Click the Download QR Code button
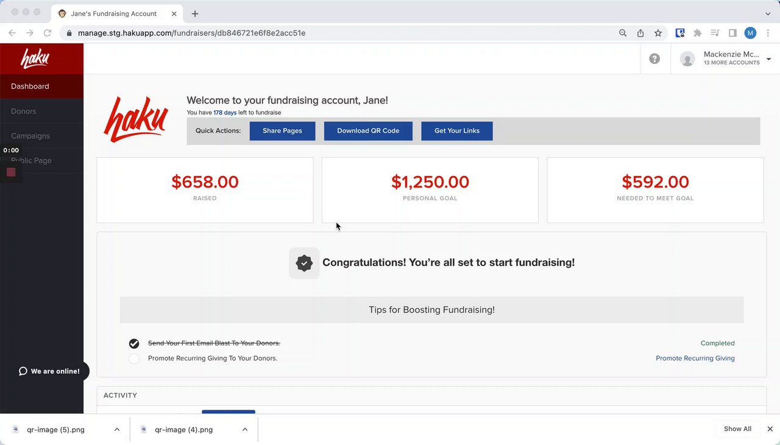780x445 pixels. tap(368, 131)
